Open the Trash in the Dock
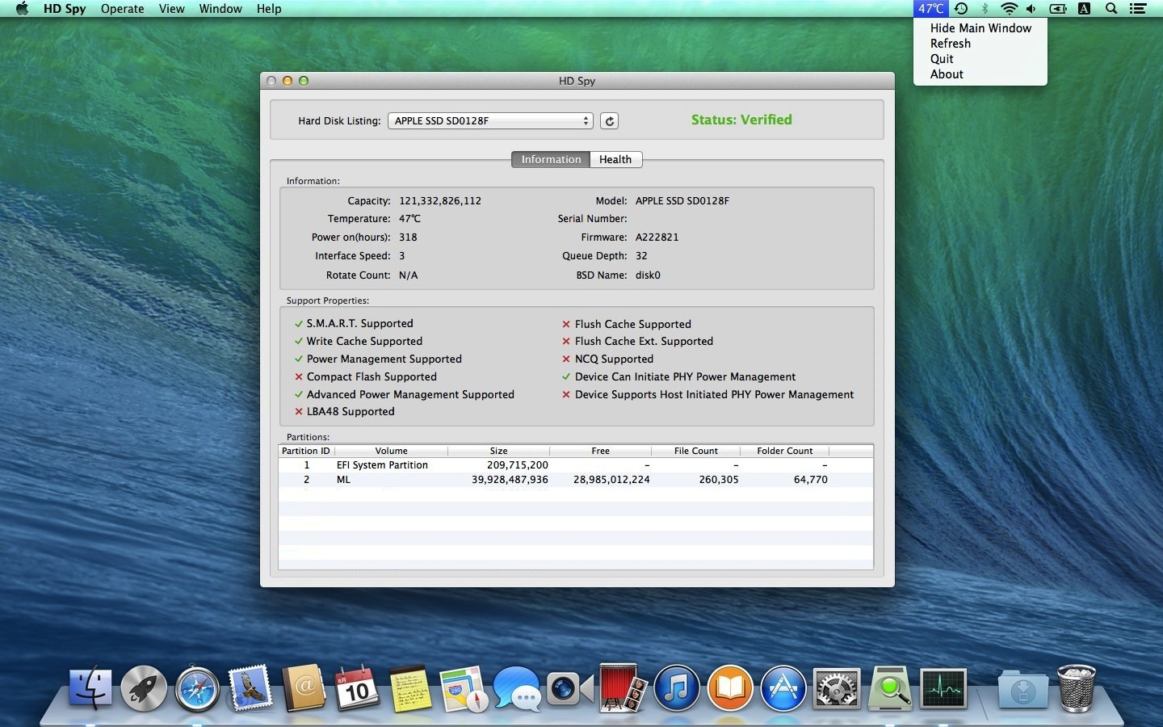The height and width of the screenshot is (727, 1163). (x=1077, y=688)
